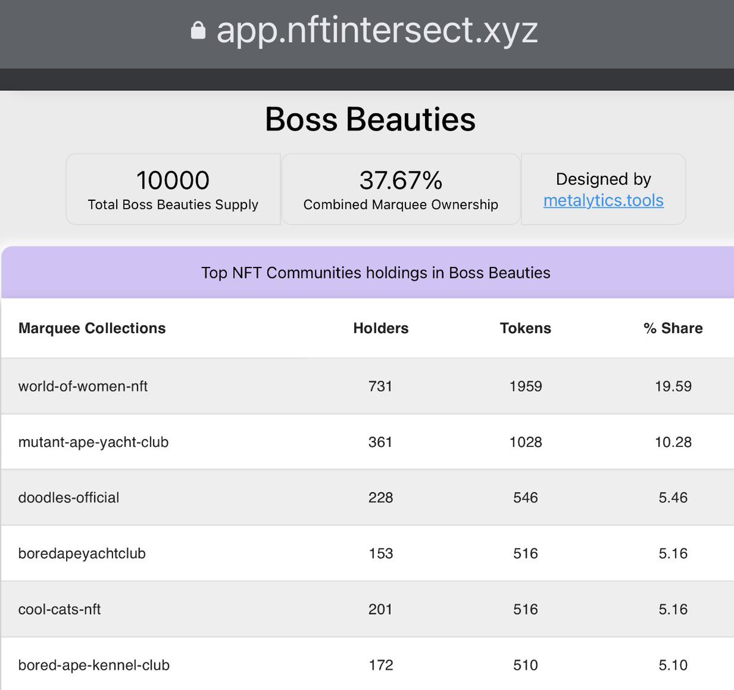Click the Combined Marquee Ownership stat card
The width and height of the screenshot is (734, 690).
point(401,189)
